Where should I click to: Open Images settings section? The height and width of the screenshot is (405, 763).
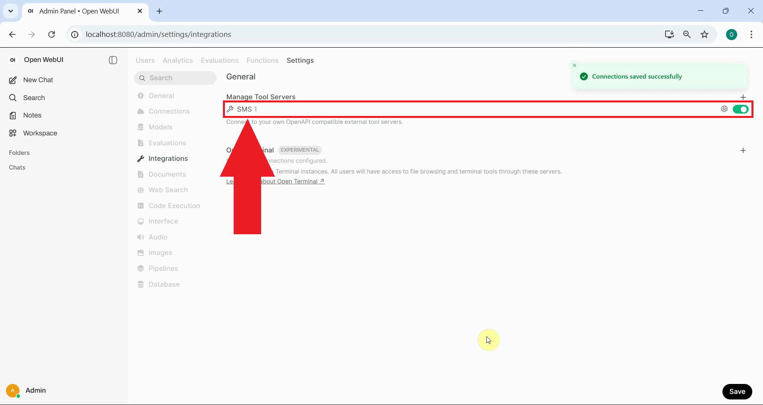160,253
